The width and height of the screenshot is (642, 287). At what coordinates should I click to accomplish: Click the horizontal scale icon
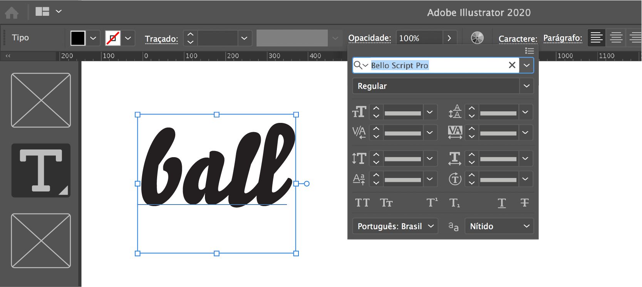pyautogui.click(x=455, y=158)
